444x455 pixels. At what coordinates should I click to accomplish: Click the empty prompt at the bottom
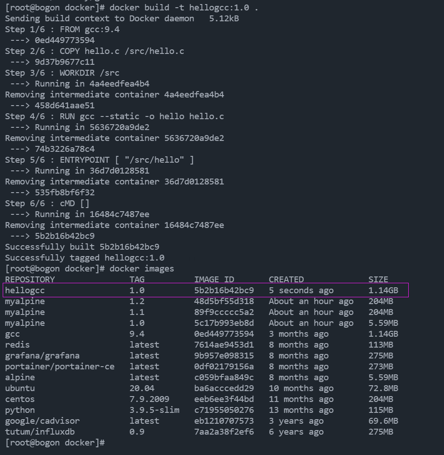(55, 443)
